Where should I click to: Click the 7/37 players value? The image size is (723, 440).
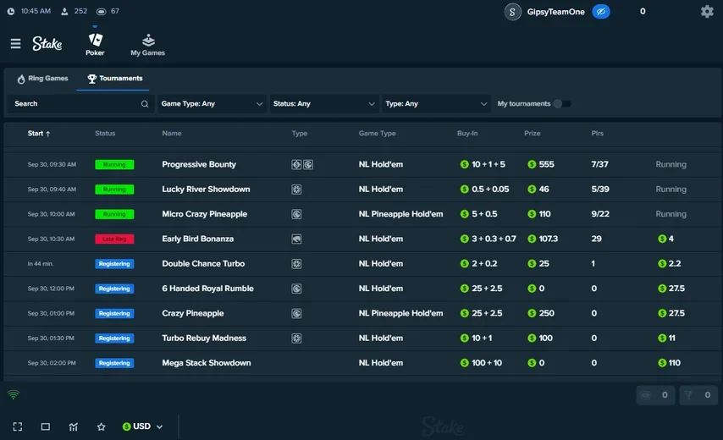599,164
